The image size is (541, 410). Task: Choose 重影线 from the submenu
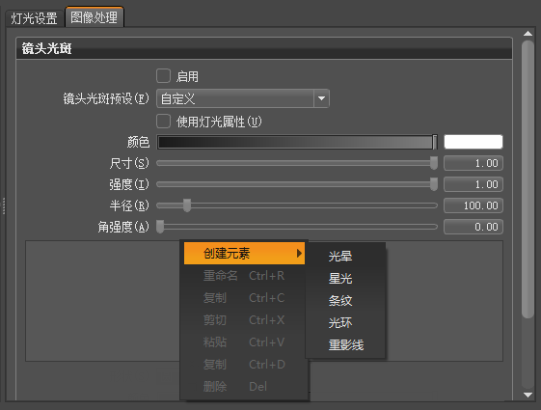(345, 344)
